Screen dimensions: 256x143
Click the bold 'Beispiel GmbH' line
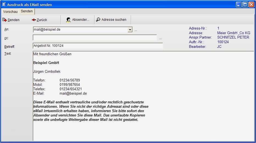coord(46,63)
